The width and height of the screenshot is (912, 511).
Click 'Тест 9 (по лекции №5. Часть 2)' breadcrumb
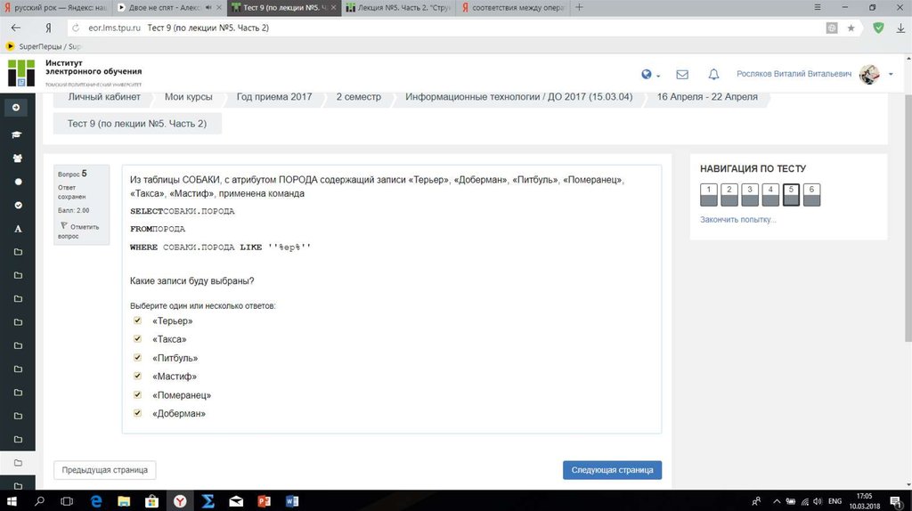[137, 123]
